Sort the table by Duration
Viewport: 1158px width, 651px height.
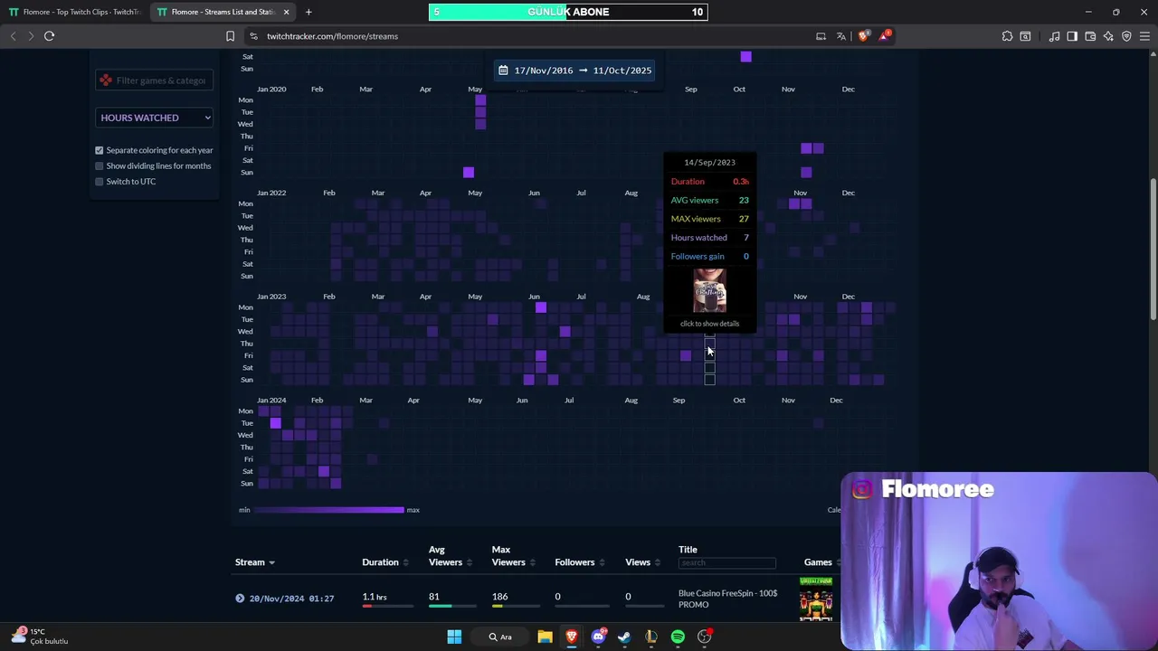[x=384, y=562]
